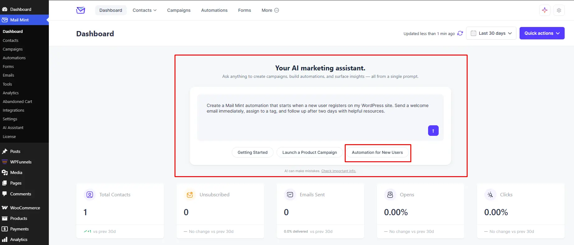
Task: Click the Clicks card icon
Action: coord(490,195)
